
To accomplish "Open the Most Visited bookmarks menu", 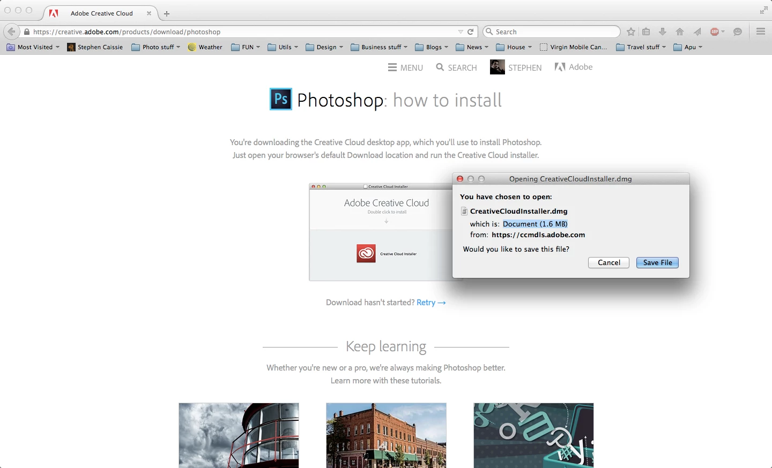I will [33, 47].
